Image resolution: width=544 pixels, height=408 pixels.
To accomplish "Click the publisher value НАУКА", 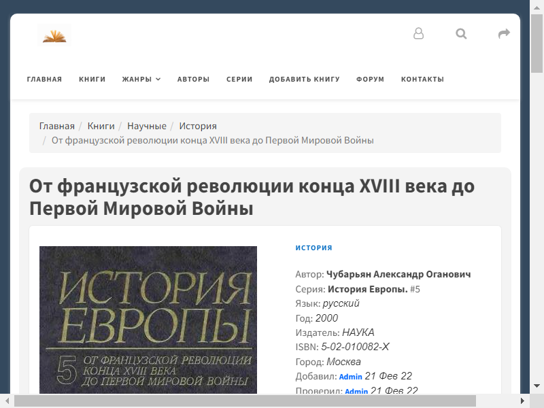I will coord(358,333).
